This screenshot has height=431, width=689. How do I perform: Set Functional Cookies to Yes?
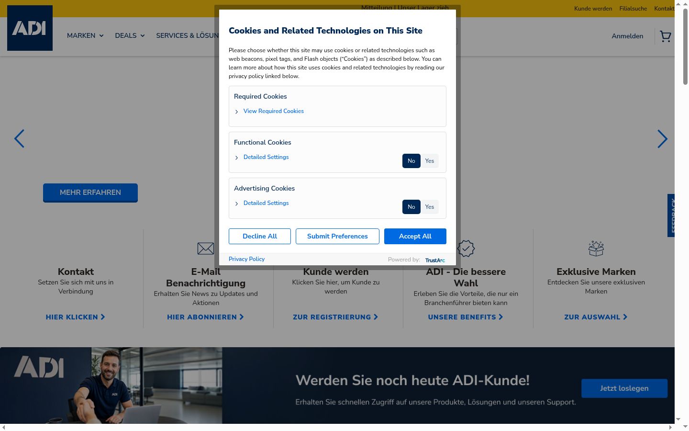[430, 161]
